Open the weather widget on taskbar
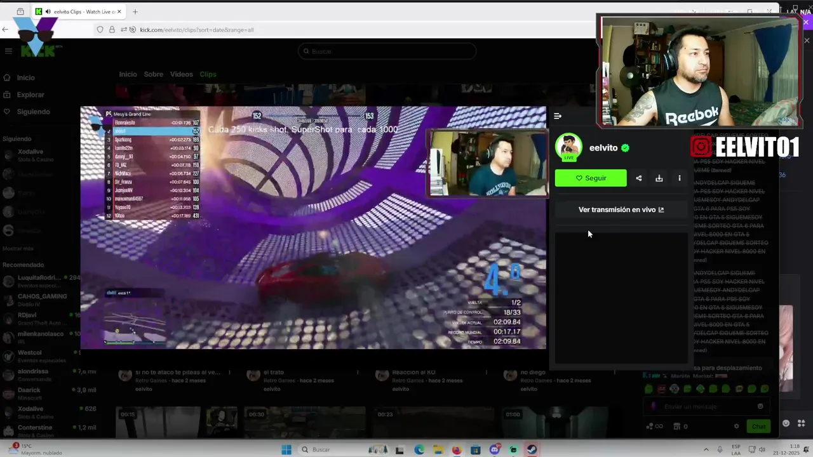This screenshot has width=813, height=457. [x=37, y=450]
